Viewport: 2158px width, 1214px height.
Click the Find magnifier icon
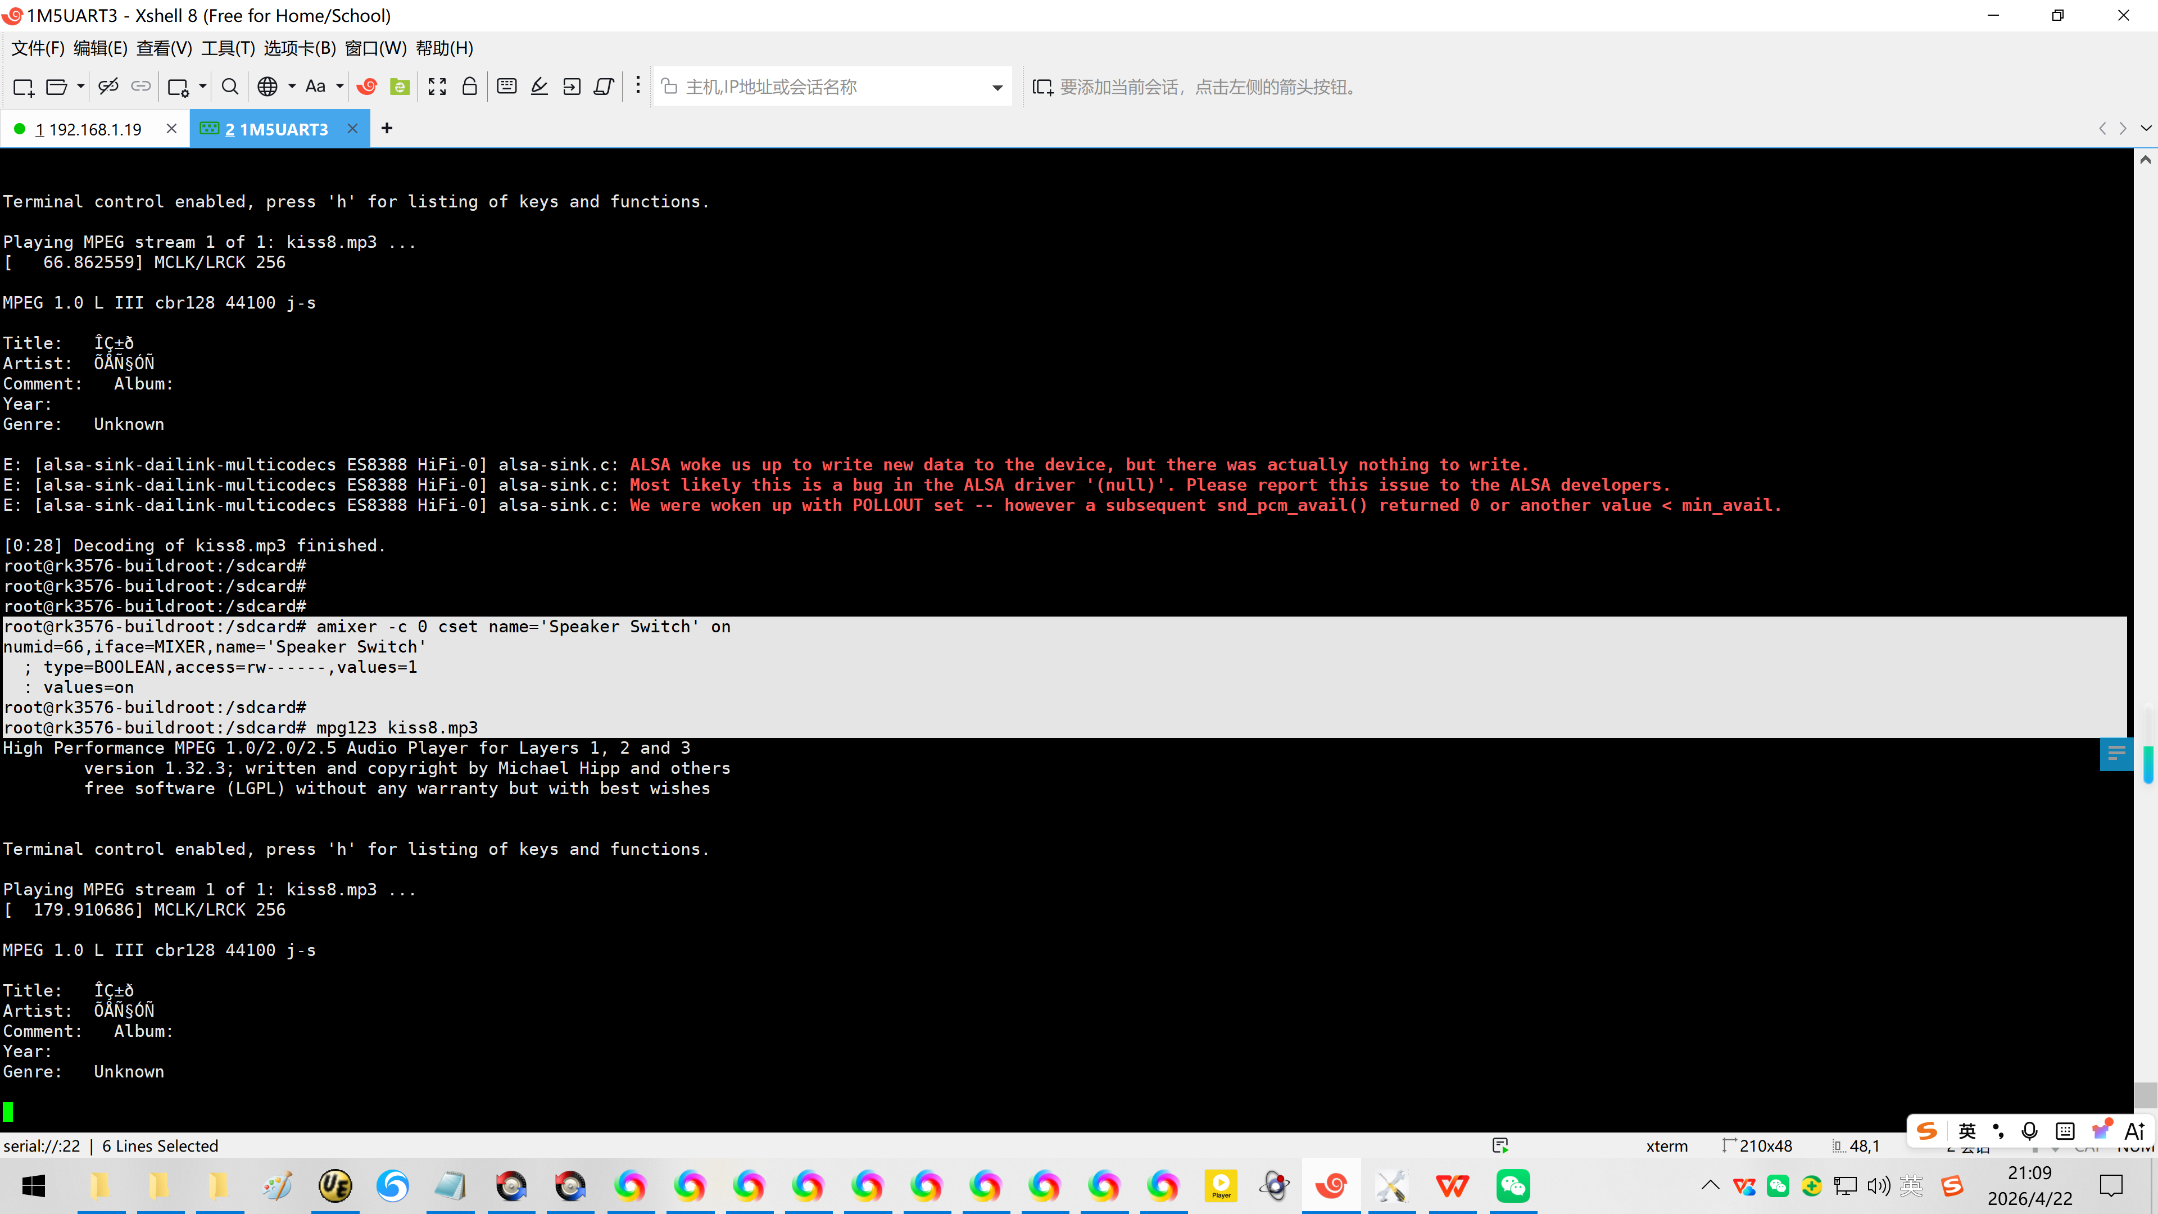click(x=229, y=87)
